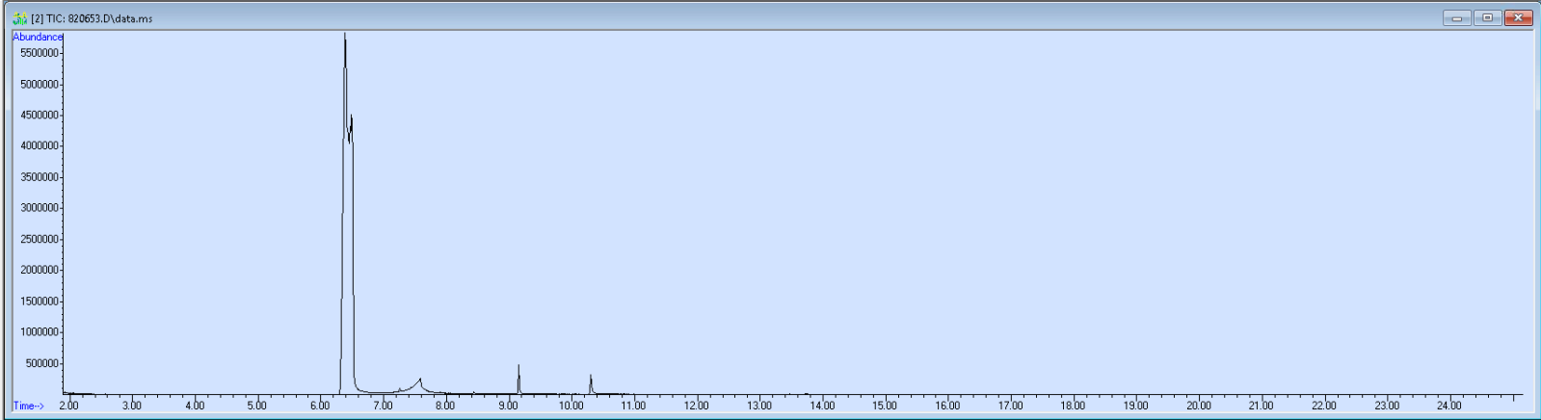The image size is (1541, 420).
Task: Click the 6.00 time axis label
Action: pos(320,406)
